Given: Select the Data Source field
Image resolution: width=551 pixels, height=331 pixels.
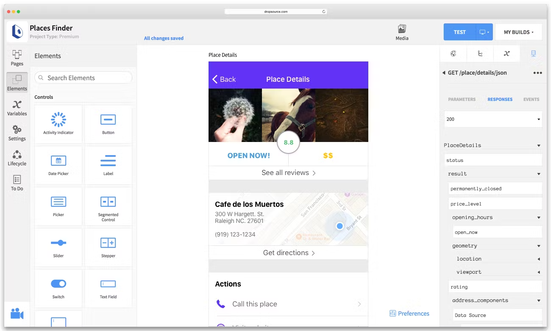Looking at the screenshot, I should click(498, 315).
